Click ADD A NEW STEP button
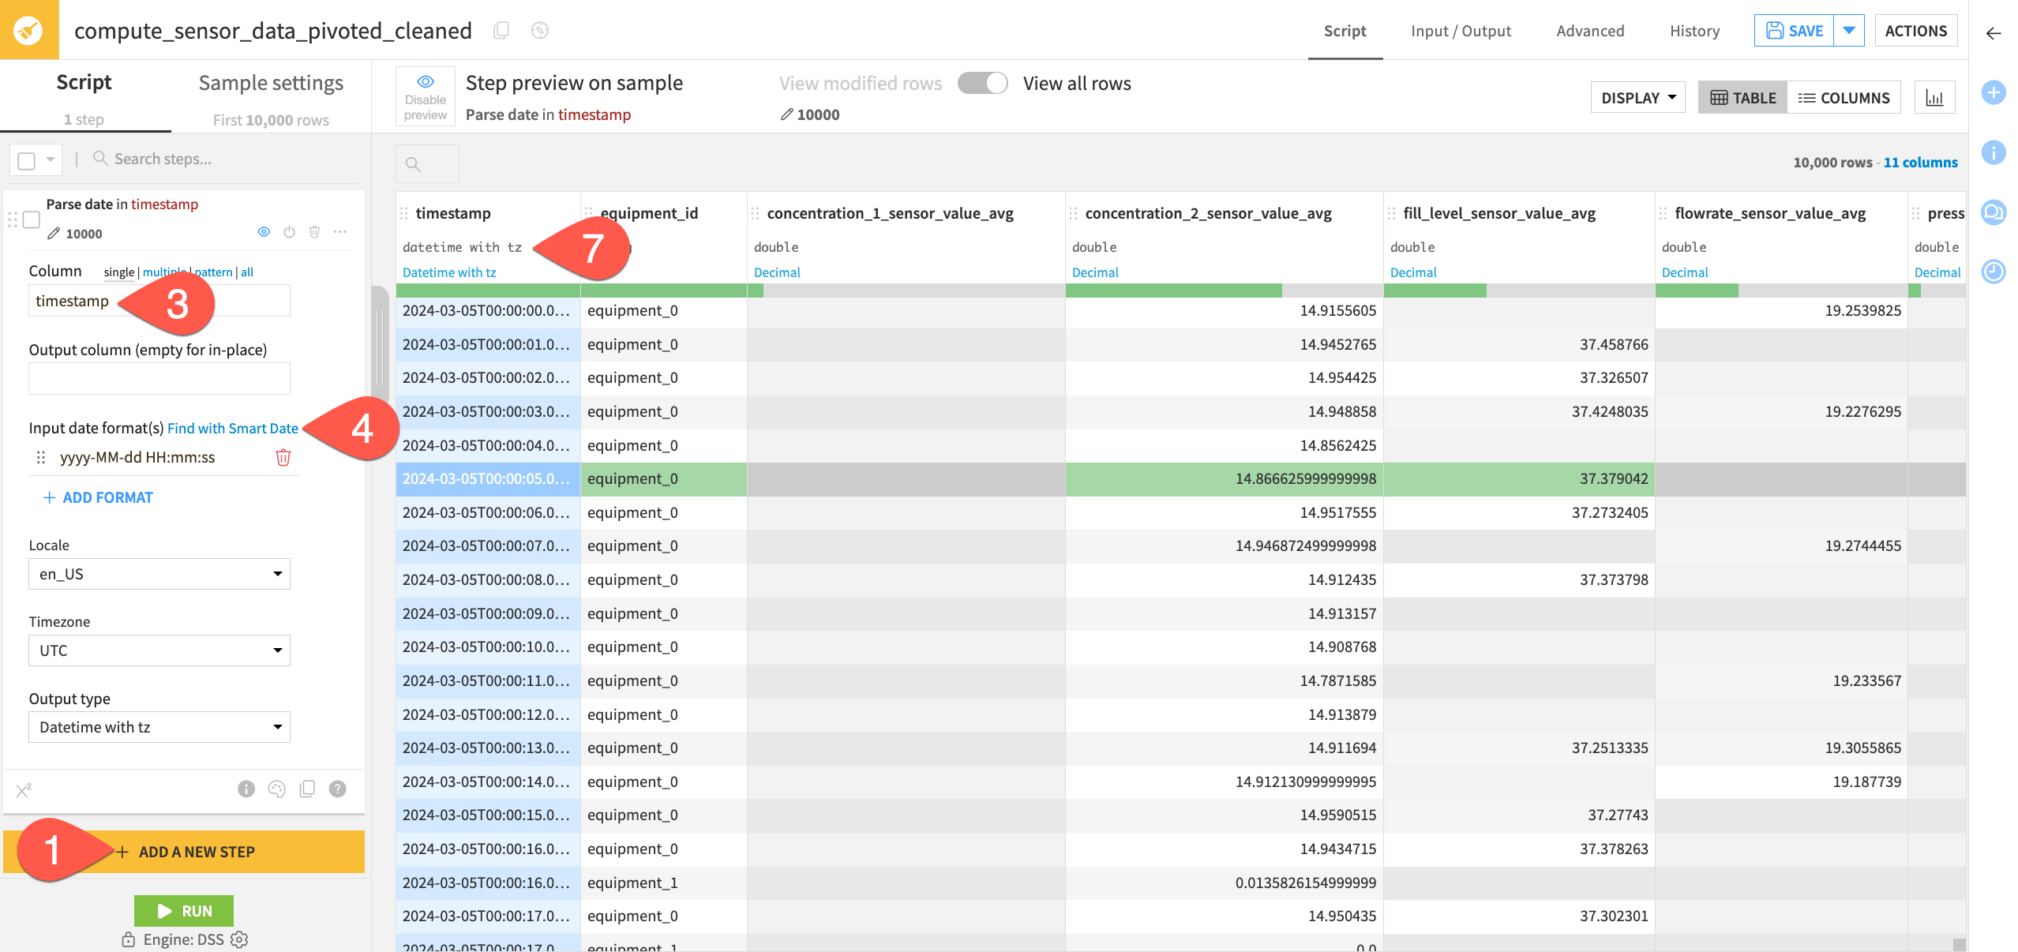Viewport: 2018px width, 952px height. click(x=184, y=852)
